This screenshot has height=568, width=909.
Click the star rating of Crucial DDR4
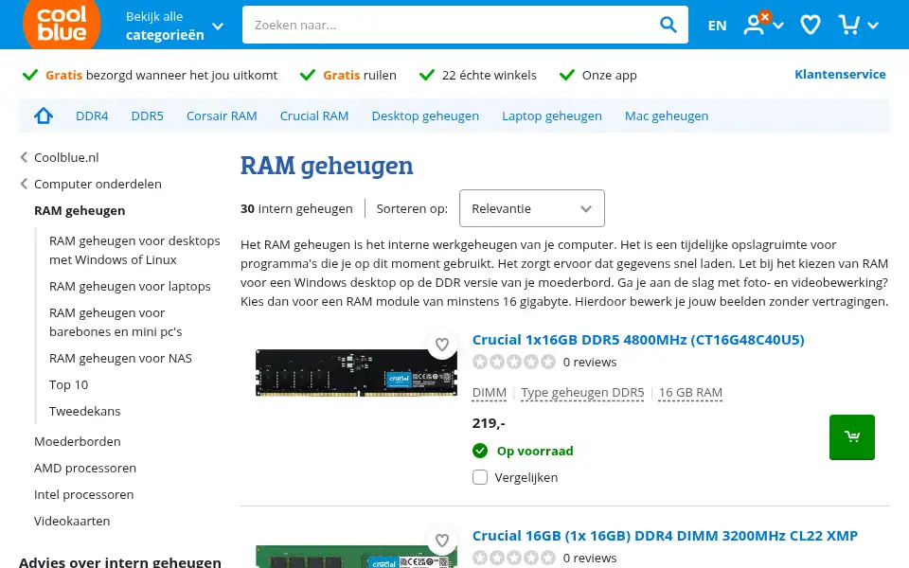click(x=513, y=558)
